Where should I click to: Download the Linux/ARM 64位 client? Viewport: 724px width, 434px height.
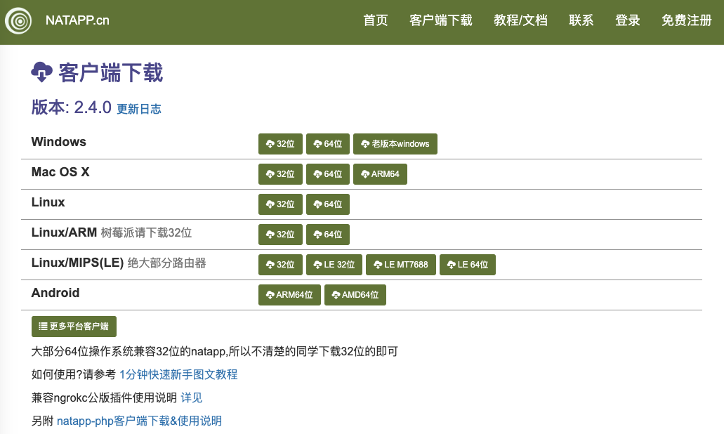pos(328,235)
